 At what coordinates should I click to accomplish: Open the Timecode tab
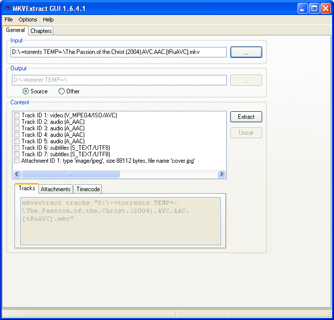coord(88,189)
